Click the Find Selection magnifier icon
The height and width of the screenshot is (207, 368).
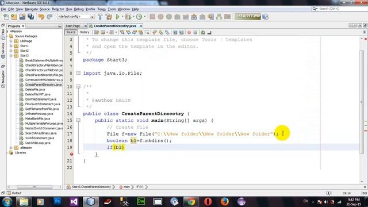(x=122, y=32)
